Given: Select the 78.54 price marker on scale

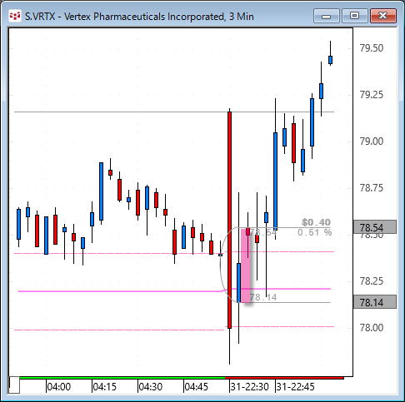Looking at the screenshot, I should (374, 227).
